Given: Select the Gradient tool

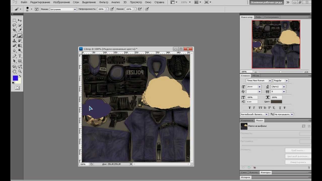Looking at the screenshot, I should (20, 46).
